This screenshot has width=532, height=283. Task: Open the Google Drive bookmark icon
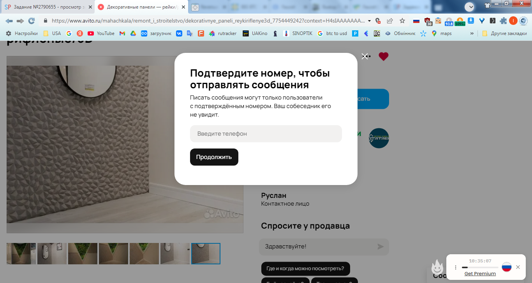133,33
